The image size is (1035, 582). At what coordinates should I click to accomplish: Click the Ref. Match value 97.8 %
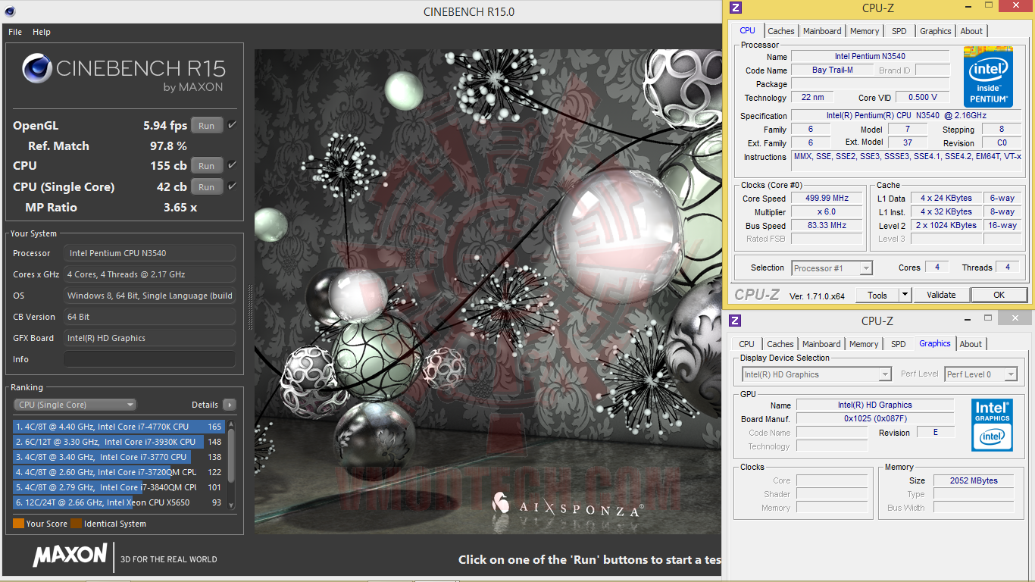[x=168, y=146]
